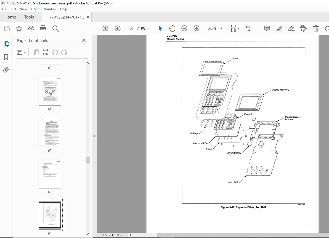Click the Display Assembly label in diagram
This screenshot has width=329, height=238.
tap(280, 90)
